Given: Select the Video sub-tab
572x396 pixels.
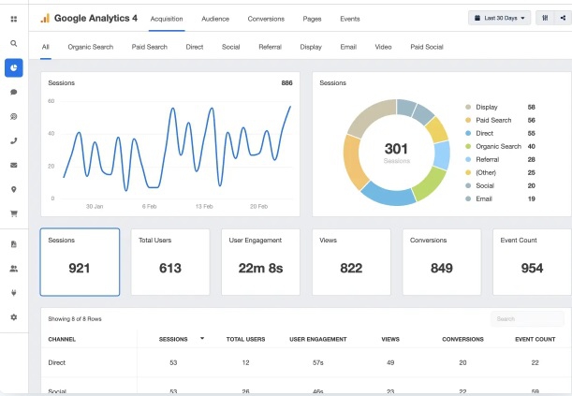Looking at the screenshot, I should [383, 47].
